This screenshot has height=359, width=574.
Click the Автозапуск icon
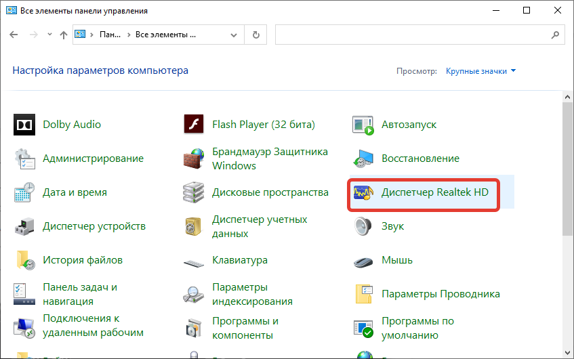pyautogui.click(x=363, y=125)
